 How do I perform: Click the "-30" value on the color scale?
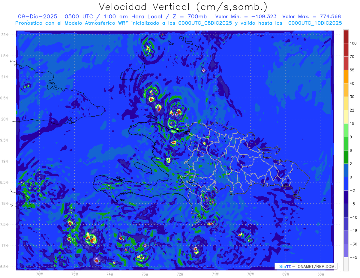pos(353,244)
